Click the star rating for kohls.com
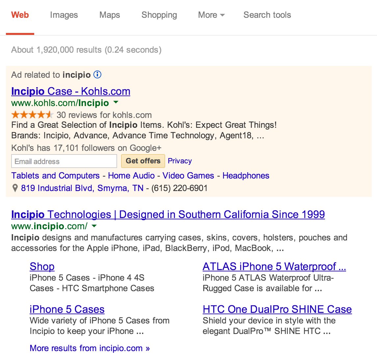 point(32,115)
